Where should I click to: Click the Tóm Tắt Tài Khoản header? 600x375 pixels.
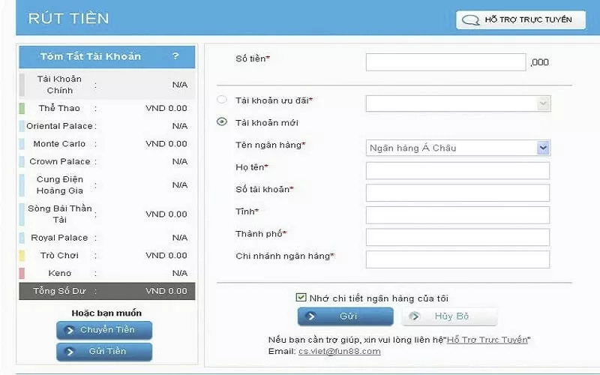pyautogui.click(x=107, y=57)
